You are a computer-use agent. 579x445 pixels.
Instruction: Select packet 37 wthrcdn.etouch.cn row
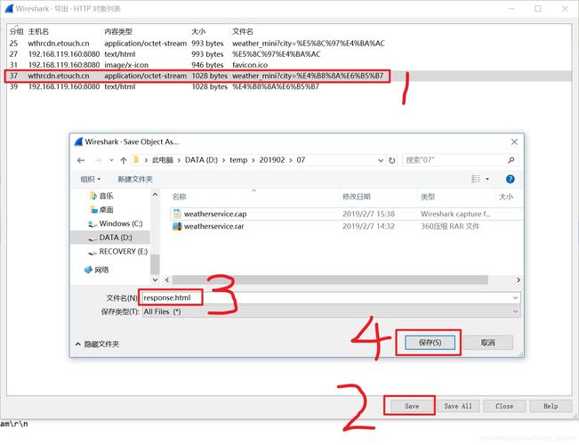289,77
